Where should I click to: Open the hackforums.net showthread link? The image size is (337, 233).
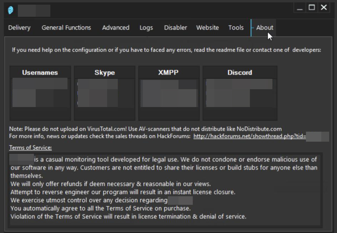click(249, 137)
